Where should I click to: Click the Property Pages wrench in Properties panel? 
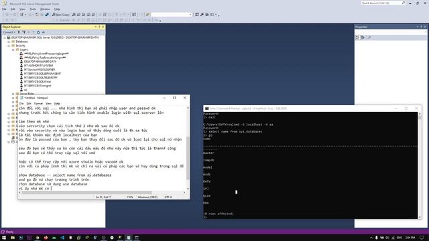369,37
